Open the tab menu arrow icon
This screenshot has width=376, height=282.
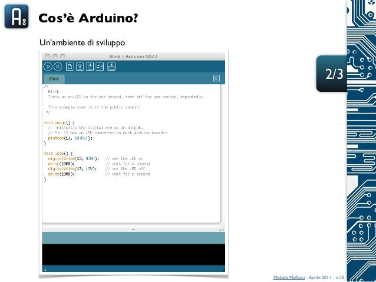pos(216,78)
